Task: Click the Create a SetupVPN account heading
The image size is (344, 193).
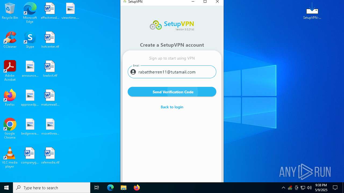Action: (172, 45)
